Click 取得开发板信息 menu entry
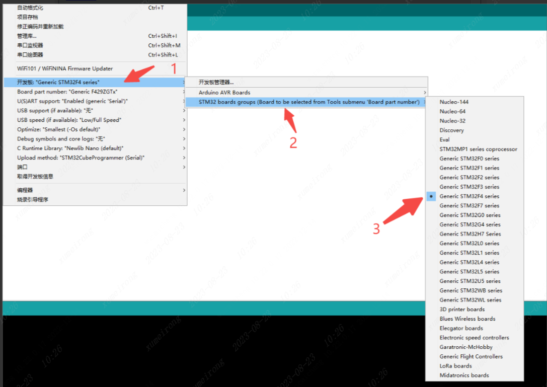 coord(95,176)
